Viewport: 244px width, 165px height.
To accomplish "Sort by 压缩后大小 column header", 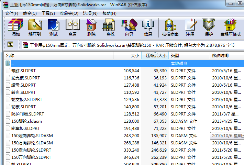I will tap(155, 56).
